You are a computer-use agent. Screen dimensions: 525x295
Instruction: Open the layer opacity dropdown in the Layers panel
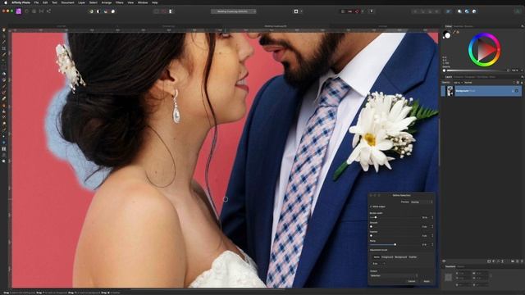[458, 82]
